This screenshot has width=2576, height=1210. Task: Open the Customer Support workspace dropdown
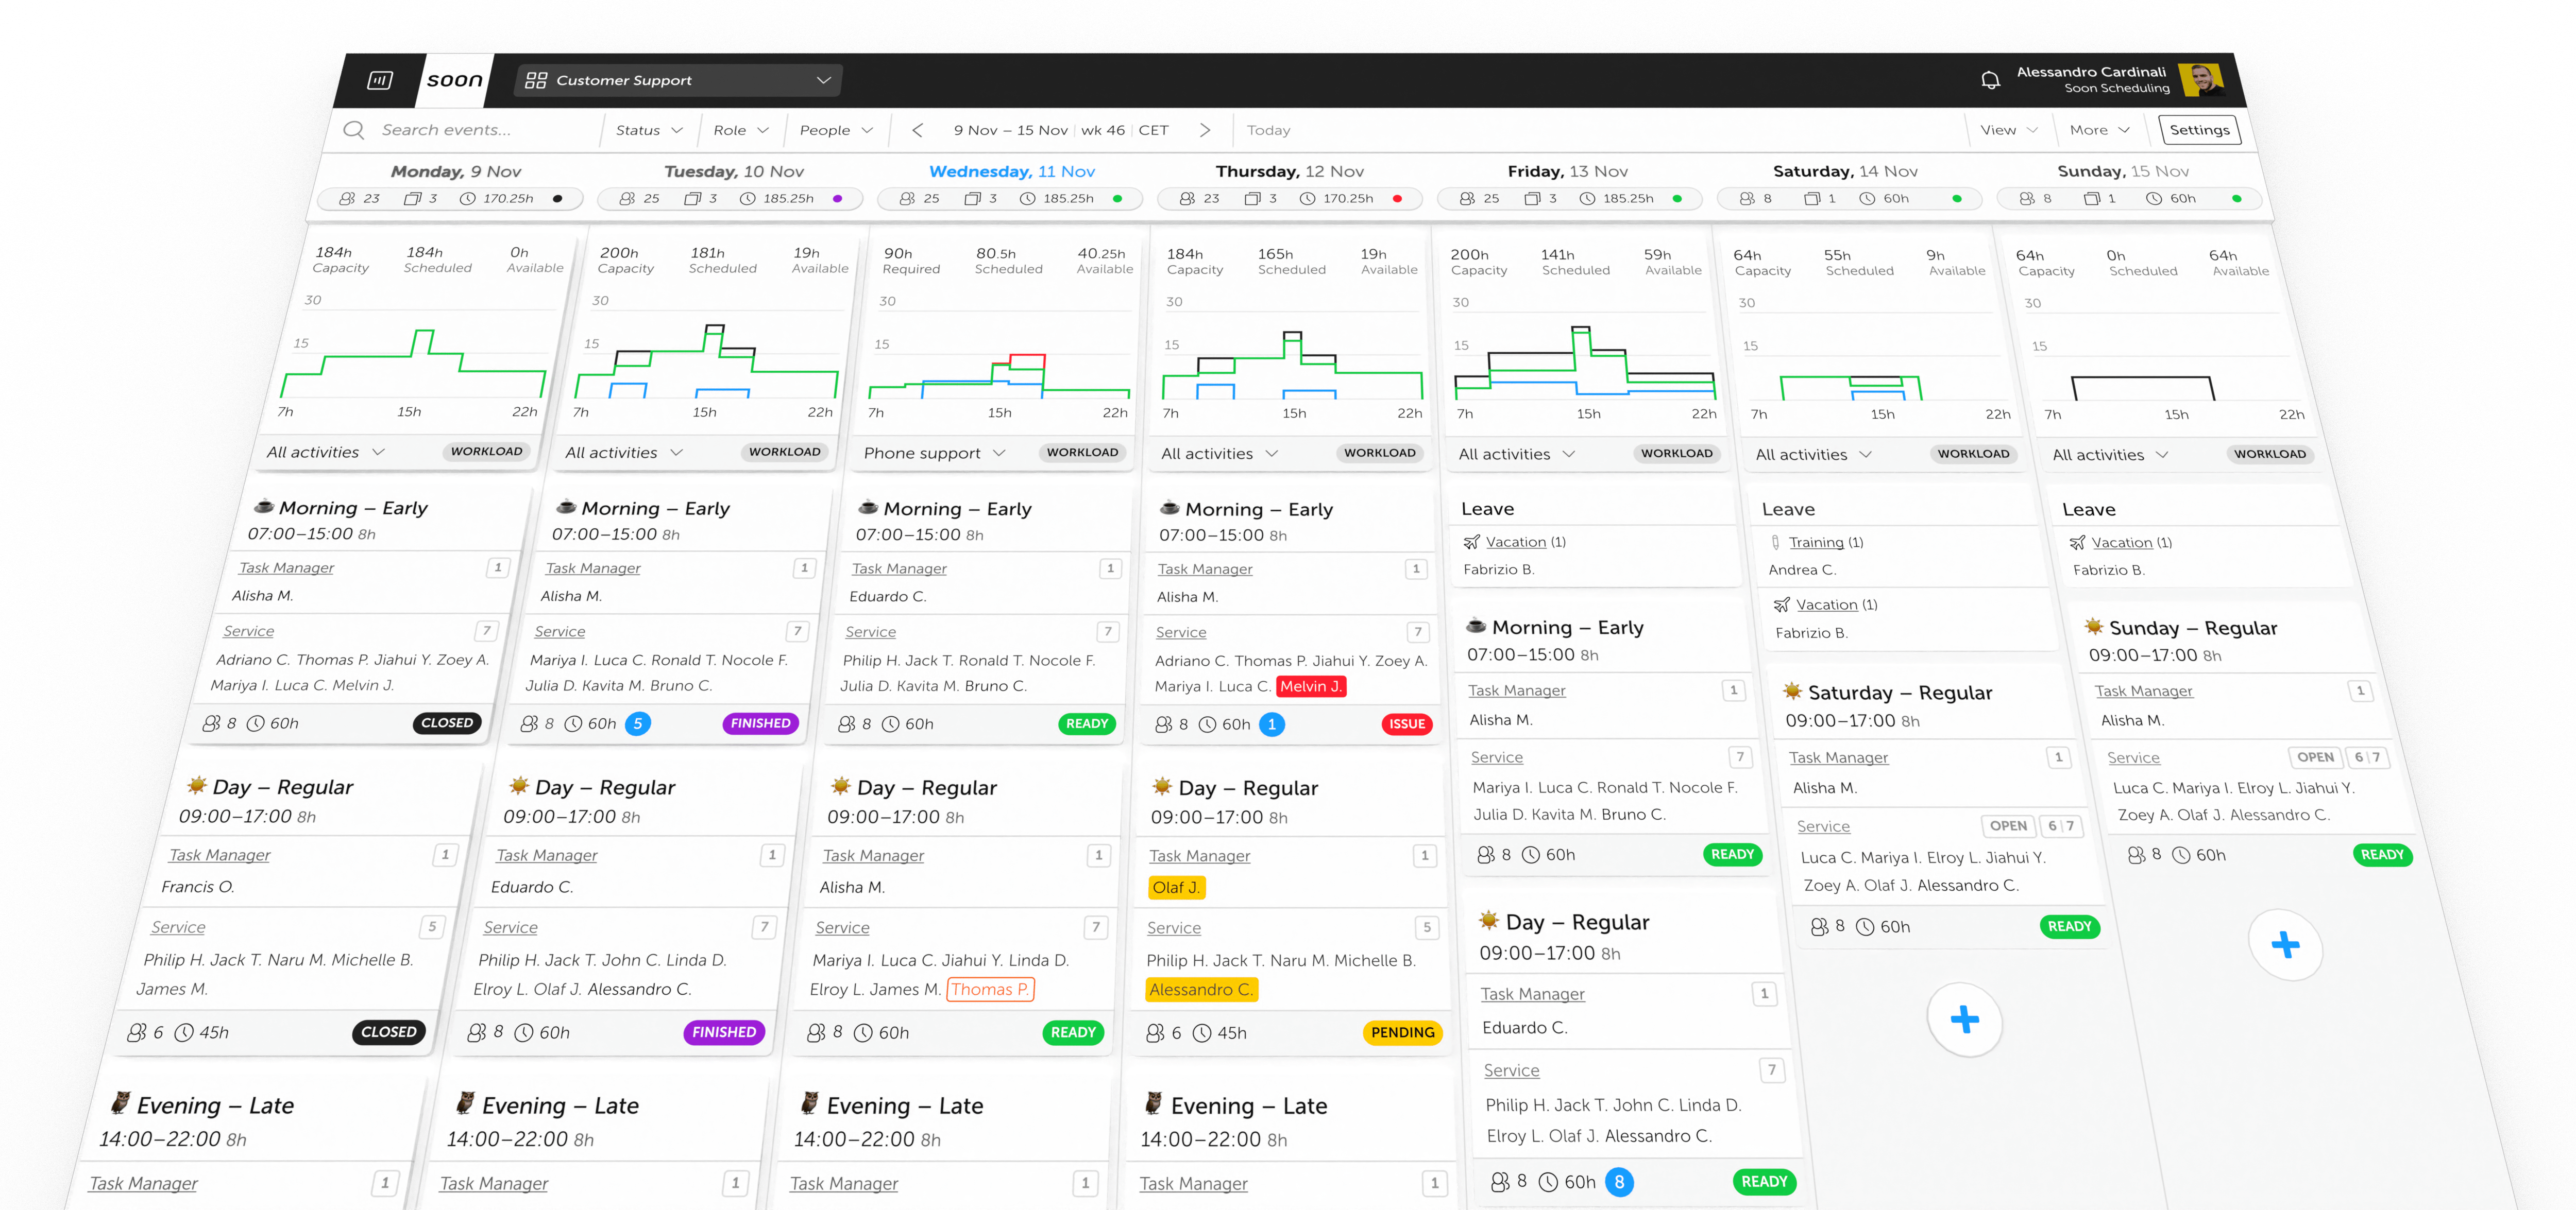click(x=678, y=80)
